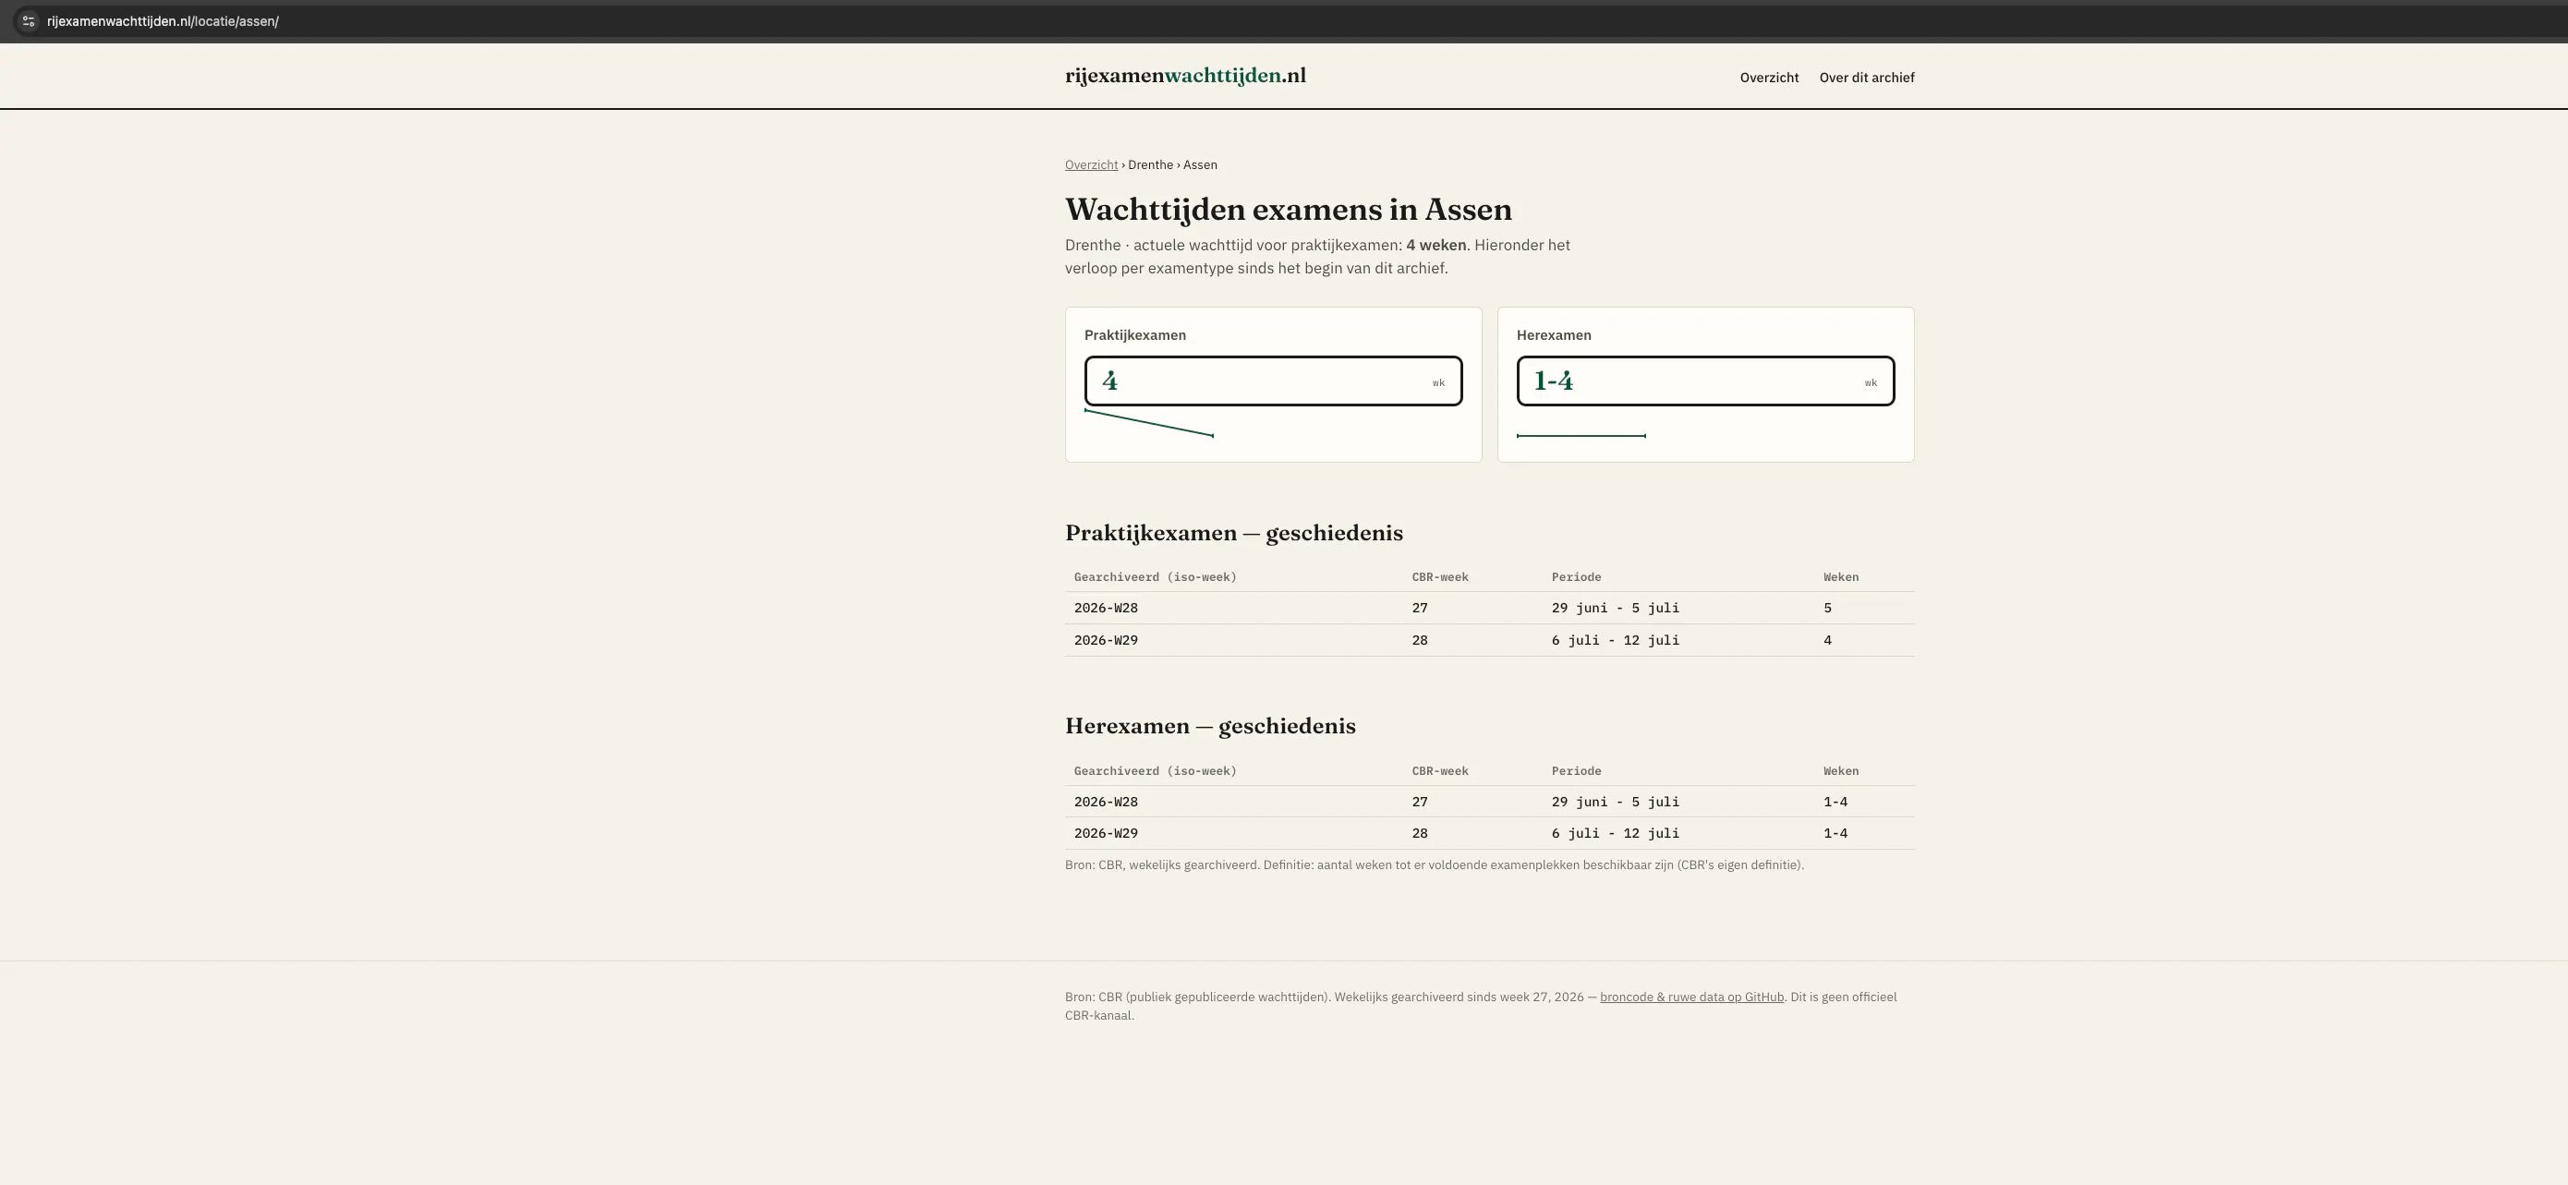Click CBR-week header in Herexamen table
The width and height of the screenshot is (2568, 1185).
pyautogui.click(x=1439, y=770)
